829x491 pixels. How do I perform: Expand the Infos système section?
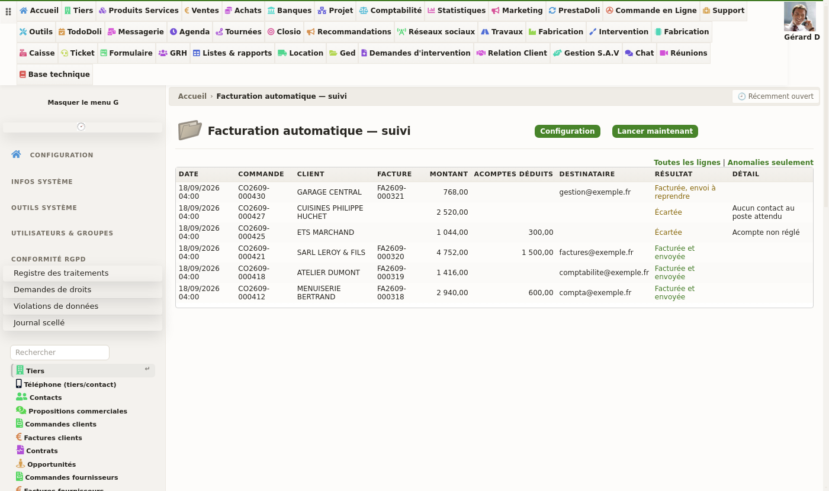42,182
